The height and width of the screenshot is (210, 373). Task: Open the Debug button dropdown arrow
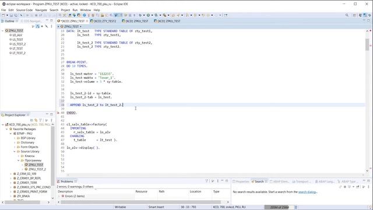(x=144, y=15)
